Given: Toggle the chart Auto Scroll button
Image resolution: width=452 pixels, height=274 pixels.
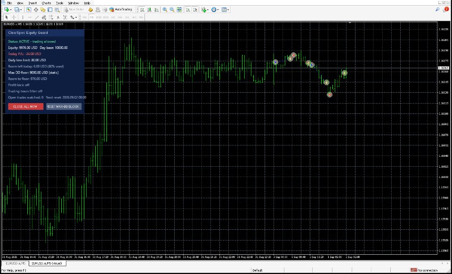Looking at the screenshot, I should coord(188,9).
